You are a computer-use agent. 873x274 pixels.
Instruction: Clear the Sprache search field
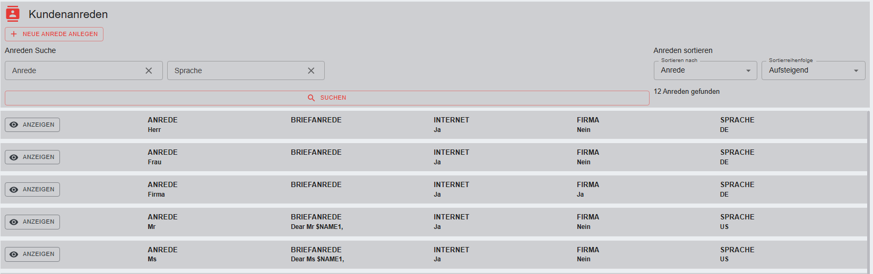pos(311,70)
